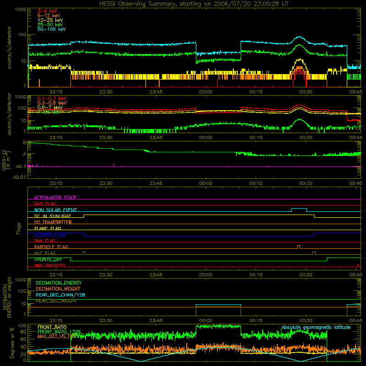Click the AAZ_FLAG pulse near 23:23
Screen dimensions: 366x366
pos(84,253)
